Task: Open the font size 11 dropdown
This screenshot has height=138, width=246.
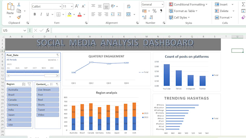Action: pyautogui.click(x=72, y=7)
